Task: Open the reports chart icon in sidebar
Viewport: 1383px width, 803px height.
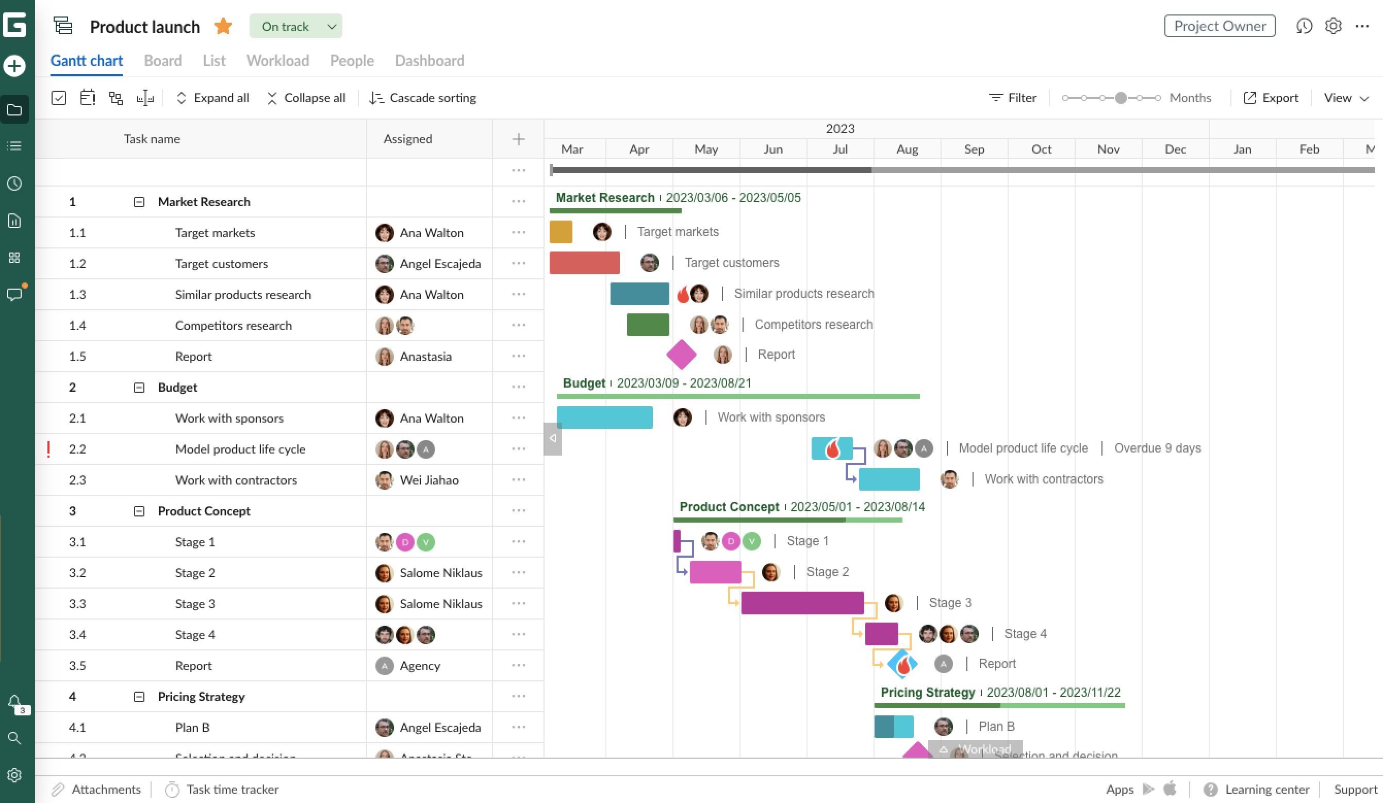Action: (x=15, y=221)
